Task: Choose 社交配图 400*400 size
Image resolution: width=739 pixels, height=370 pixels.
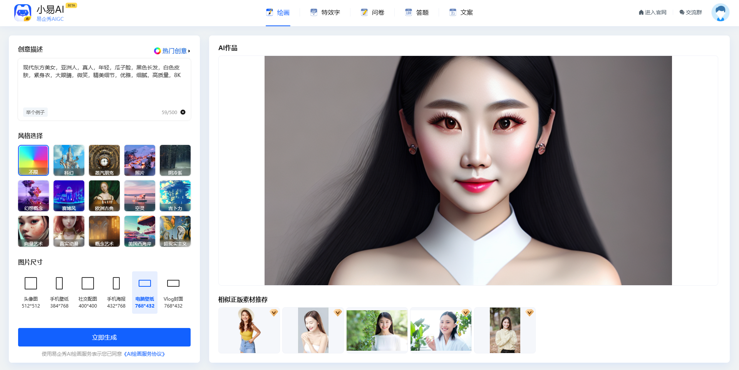Action: pyautogui.click(x=88, y=293)
